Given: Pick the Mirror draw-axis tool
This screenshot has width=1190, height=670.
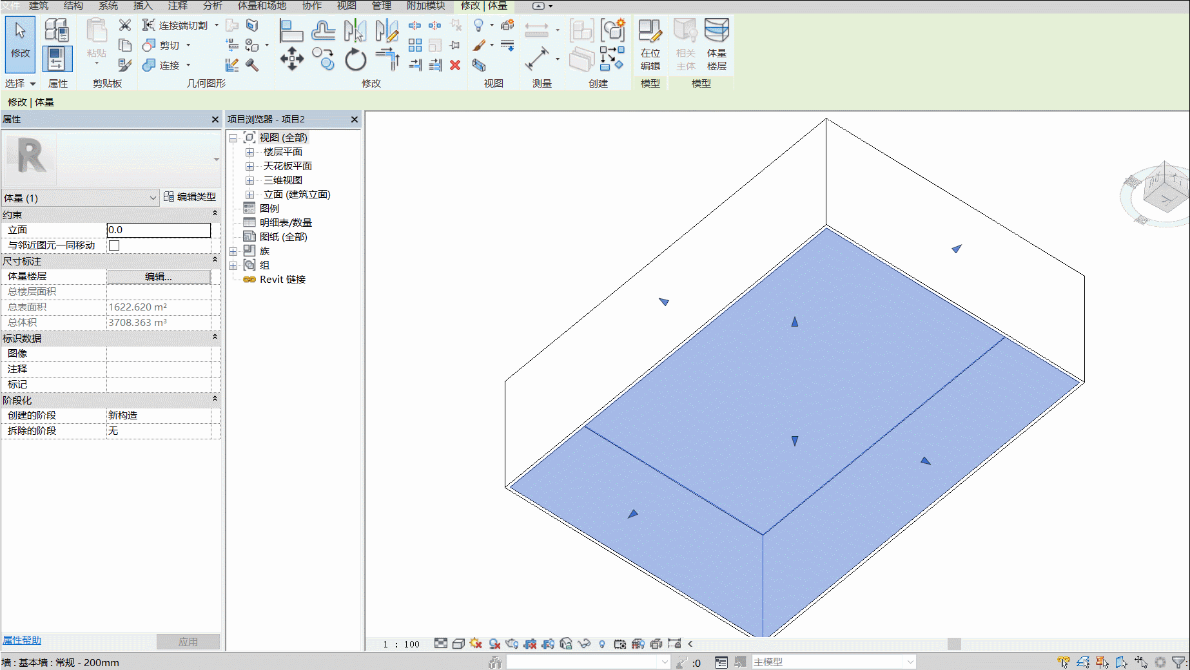Looking at the screenshot, I should tap(387, 30).
